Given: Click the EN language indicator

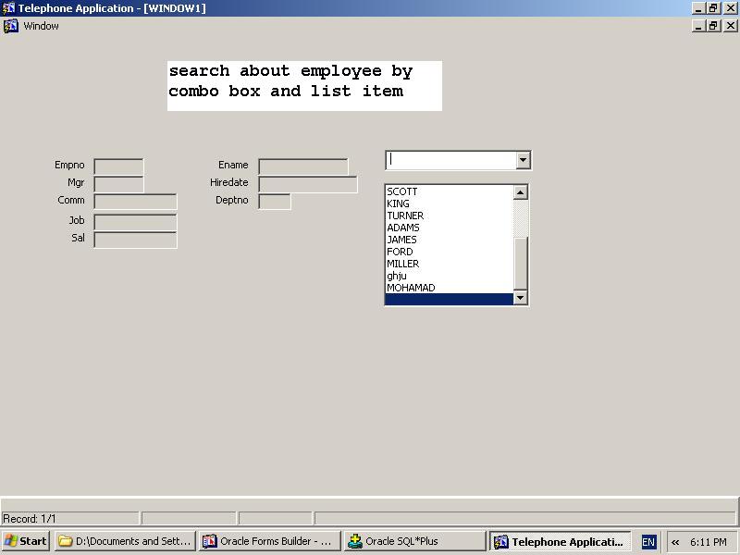Looking at the screenshot, I should [648, 542].
